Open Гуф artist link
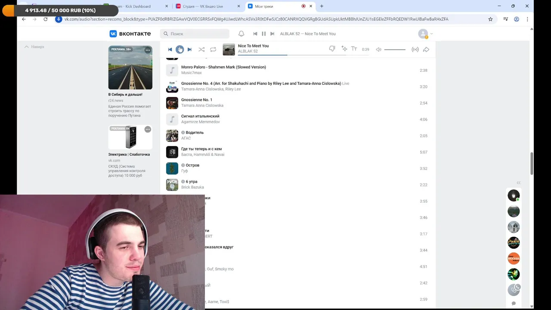Viewport: 551px width, 310px height. tap(185, 171)
